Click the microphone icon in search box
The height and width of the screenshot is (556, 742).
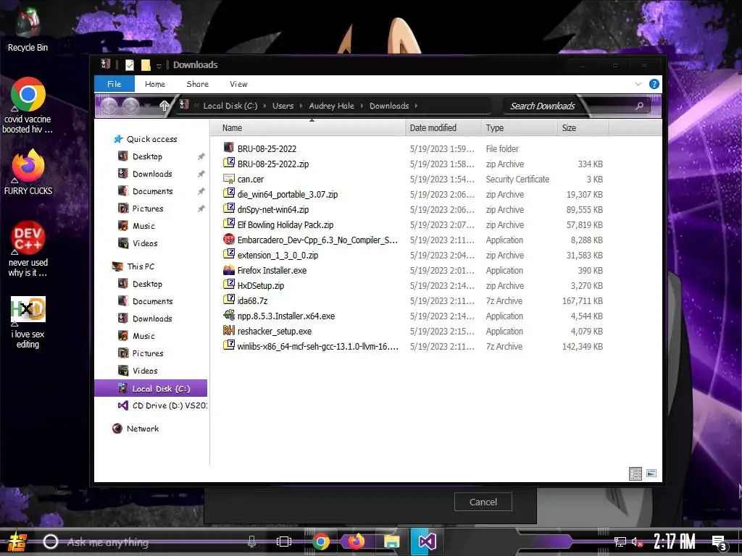(x=251, y=542)
